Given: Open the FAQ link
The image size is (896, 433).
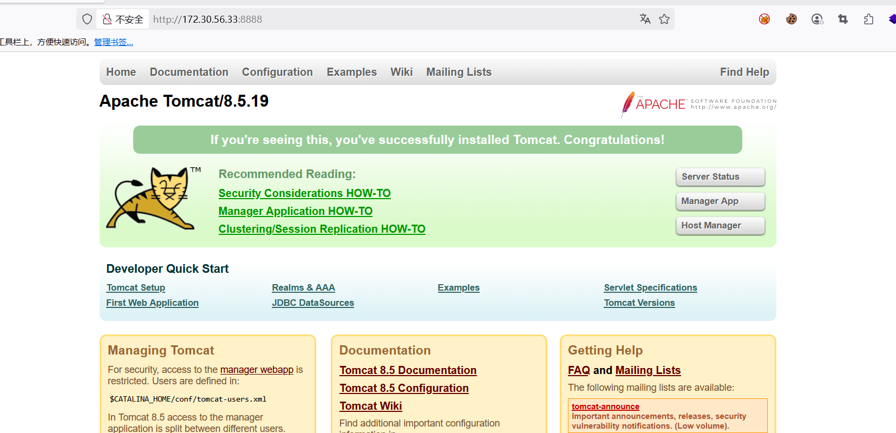Looking at the screenshot, I should 579,370.
